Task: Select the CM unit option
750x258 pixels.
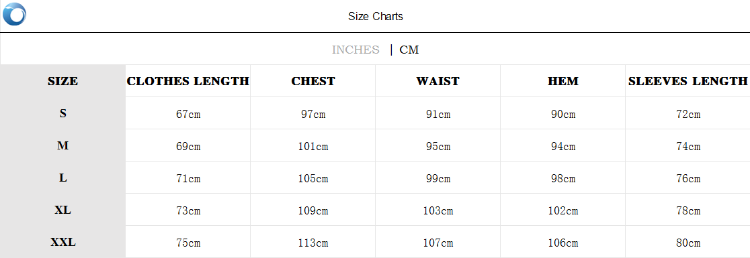Action: click(409, 50)
